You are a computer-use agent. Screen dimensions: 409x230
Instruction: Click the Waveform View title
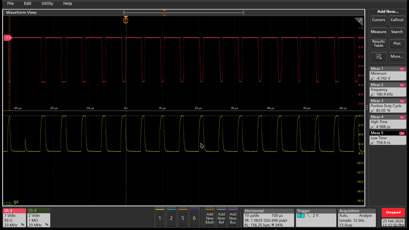coord(21,12)
